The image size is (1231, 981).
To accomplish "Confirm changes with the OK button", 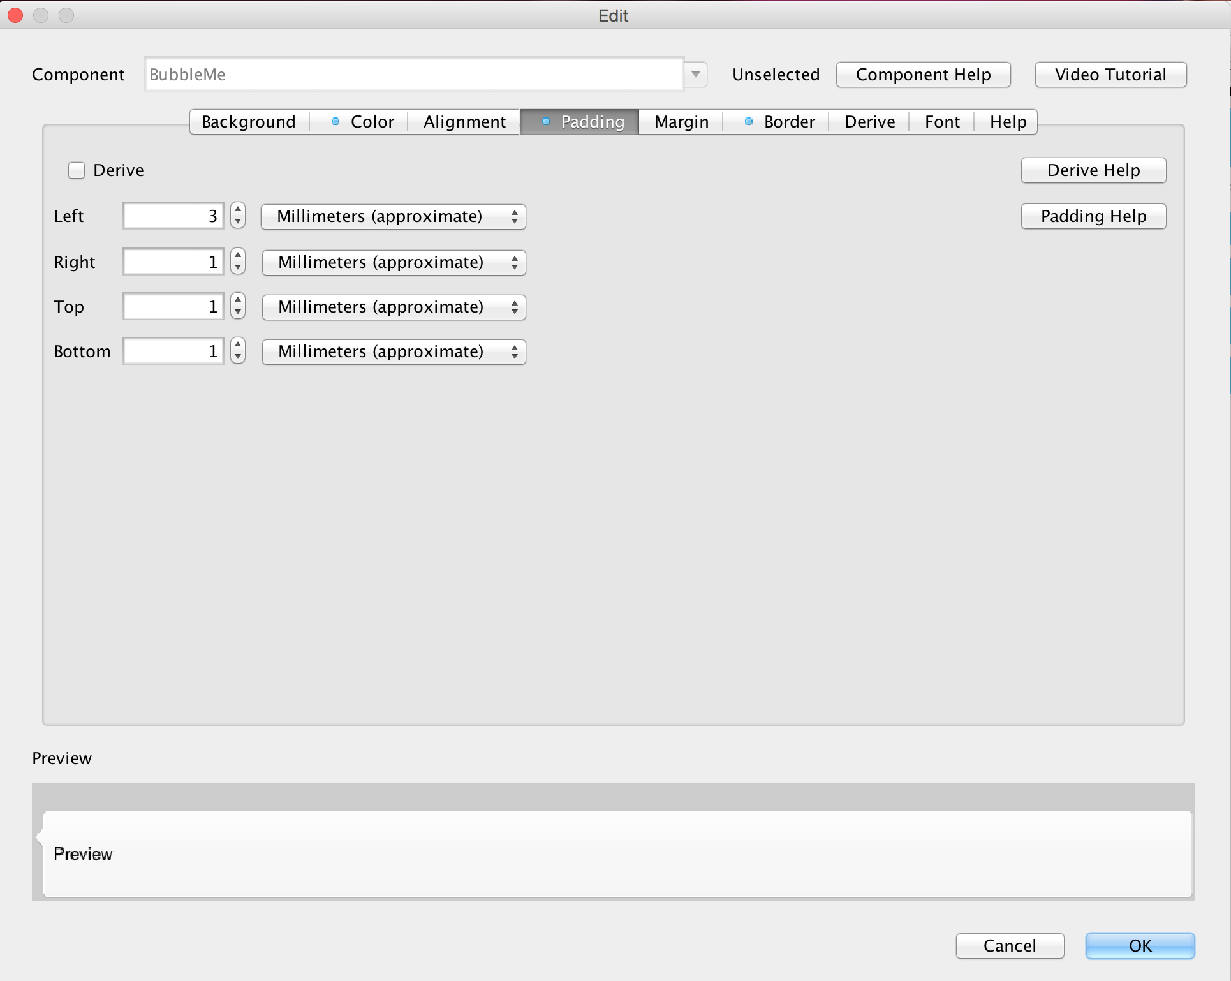I will [x=1140, y=946].
